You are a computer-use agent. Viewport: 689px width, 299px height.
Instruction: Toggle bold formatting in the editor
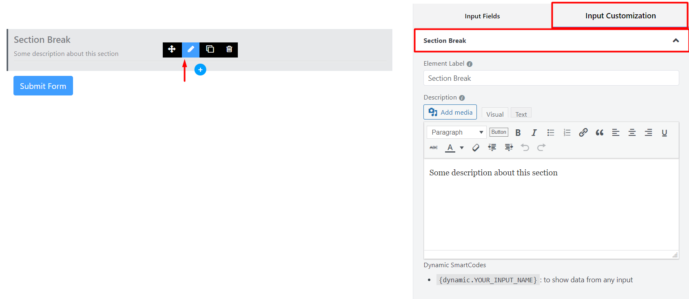click(x=518, y=133)
